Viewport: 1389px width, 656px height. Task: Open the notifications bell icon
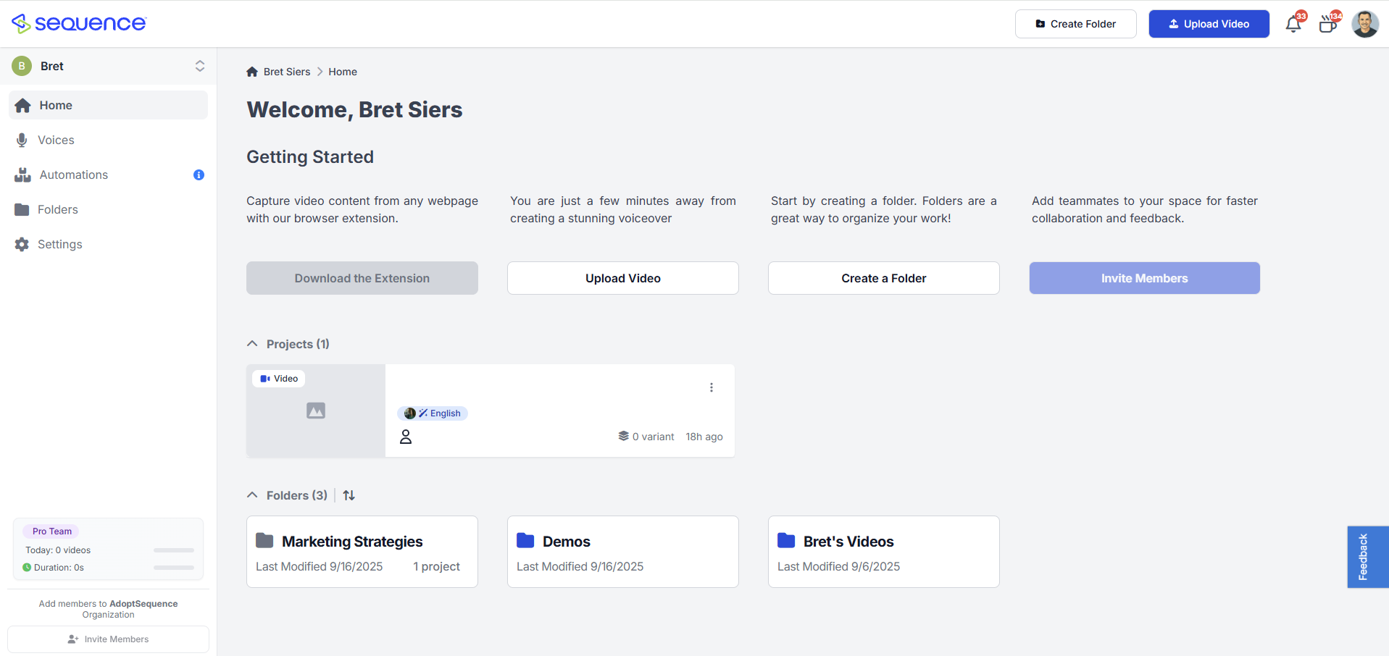click(x=1293, y=25)
